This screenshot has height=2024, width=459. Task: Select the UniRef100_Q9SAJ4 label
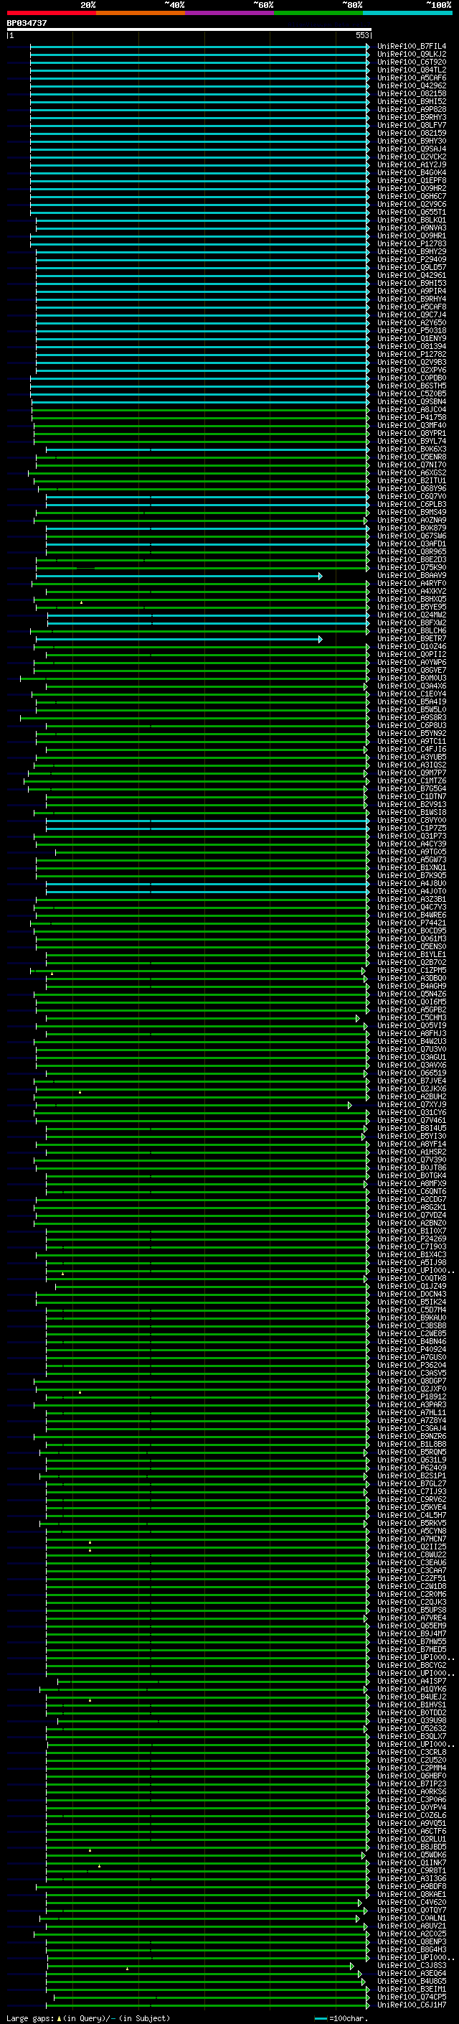coord(412,149)
